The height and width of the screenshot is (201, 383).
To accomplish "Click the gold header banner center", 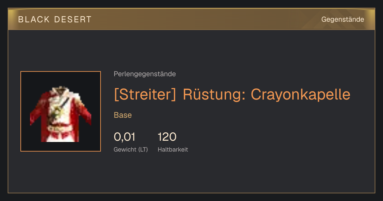I will pos(191,19).
